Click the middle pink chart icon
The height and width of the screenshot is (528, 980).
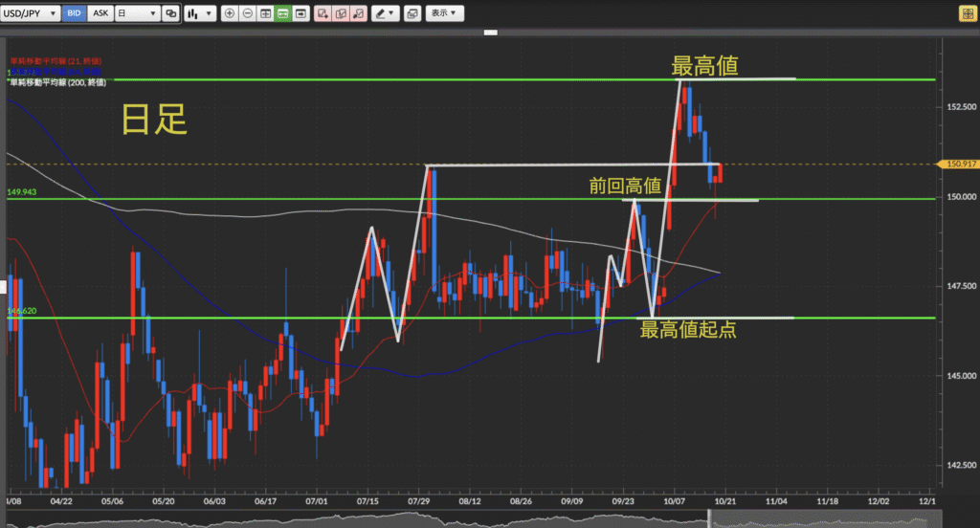[340, 14]
